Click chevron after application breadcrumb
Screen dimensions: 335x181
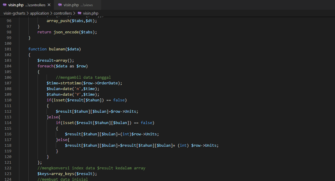pos(51,13)
